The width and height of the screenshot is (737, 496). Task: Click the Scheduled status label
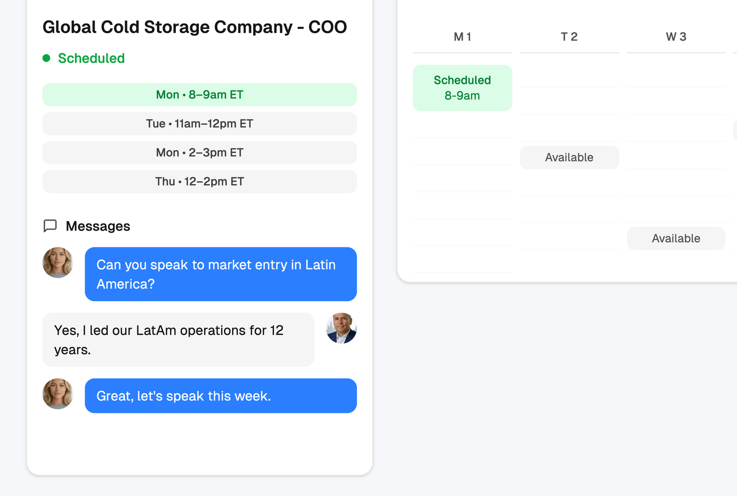coord(92,58)
